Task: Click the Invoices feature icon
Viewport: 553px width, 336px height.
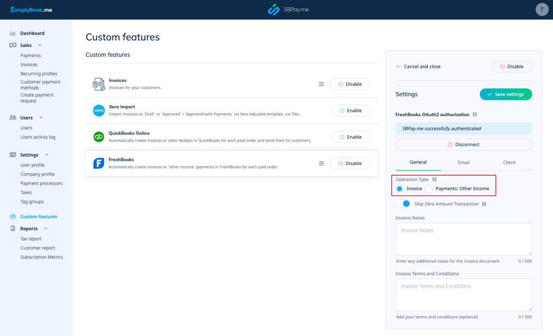Action: tap(99, 84)
